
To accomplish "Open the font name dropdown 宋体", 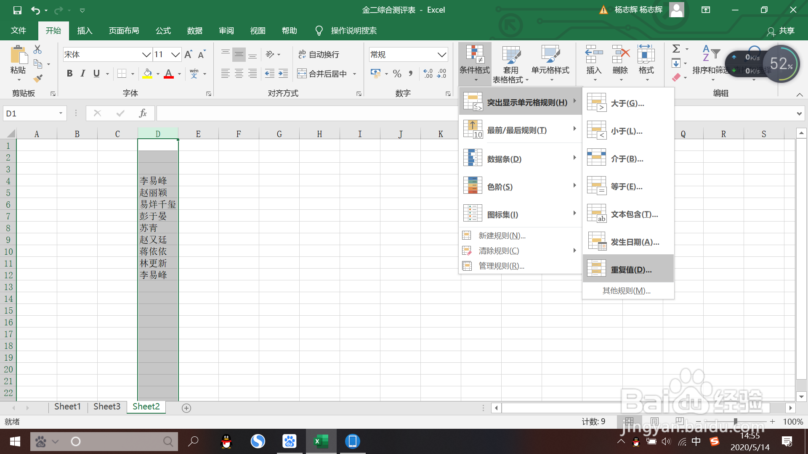I will (x=146, y=55).
